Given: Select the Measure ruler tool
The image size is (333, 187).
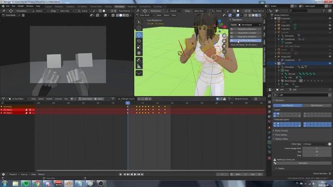Looking at the screenshot, I should 139,66.
